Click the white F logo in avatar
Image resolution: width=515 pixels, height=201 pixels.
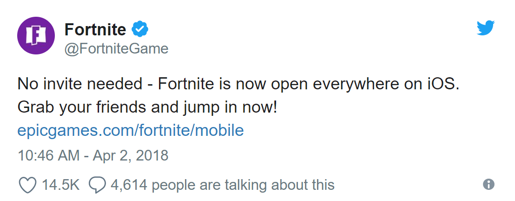36,35
